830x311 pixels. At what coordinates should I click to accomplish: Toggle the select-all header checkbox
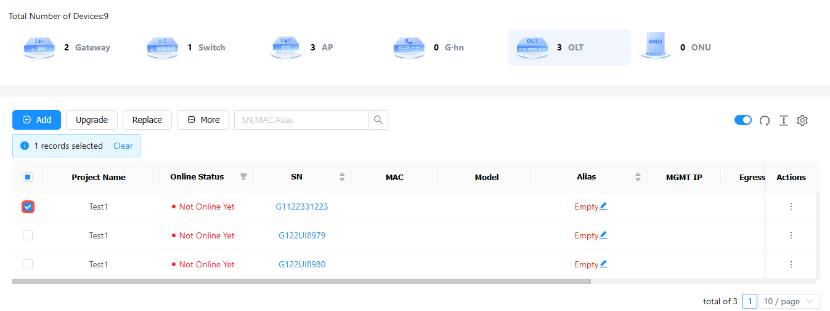point(28,177)
